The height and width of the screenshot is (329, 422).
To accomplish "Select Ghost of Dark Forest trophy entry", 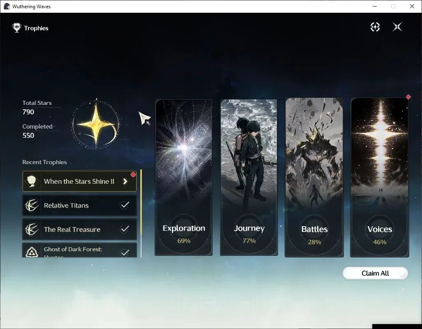I will (79, 250).
